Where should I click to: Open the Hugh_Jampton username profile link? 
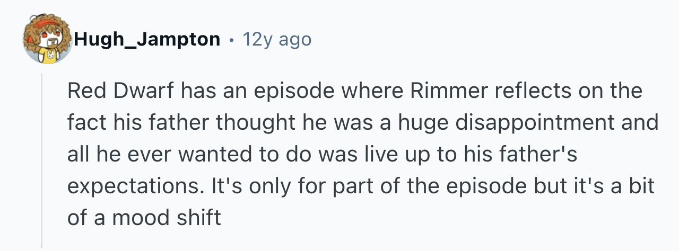(x=147, y=39)
